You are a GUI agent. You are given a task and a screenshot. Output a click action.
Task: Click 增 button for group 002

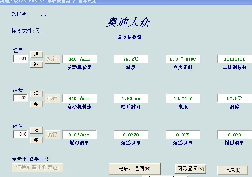coord(37,94)
